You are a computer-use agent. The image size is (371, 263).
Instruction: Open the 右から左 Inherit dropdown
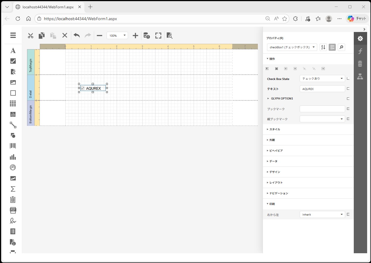tap(322, 214)
